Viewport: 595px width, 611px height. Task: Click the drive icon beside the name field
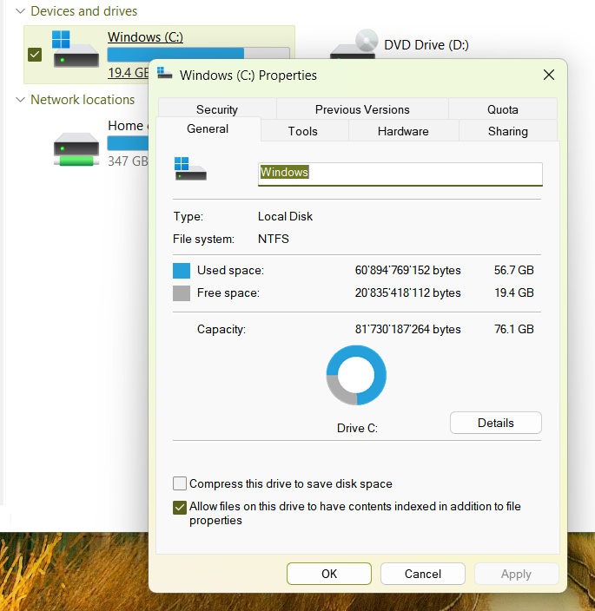coord(190,168)
